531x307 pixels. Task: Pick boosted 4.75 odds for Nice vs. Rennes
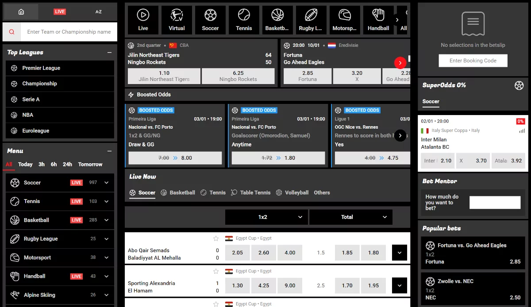[372, 158]
